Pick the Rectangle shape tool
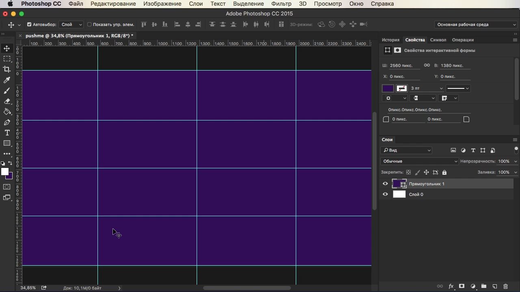520x292 pixels. [7, 144]
